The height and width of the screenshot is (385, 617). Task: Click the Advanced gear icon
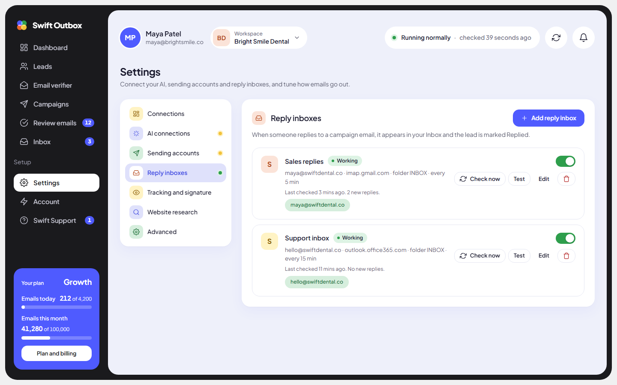136,232
